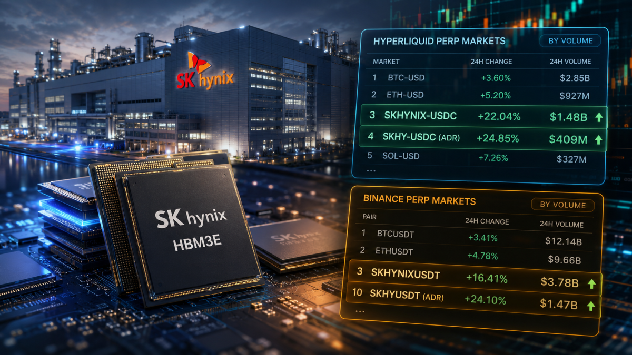Click the $409M volume value
Screen dimensions: 632x355
567,139
